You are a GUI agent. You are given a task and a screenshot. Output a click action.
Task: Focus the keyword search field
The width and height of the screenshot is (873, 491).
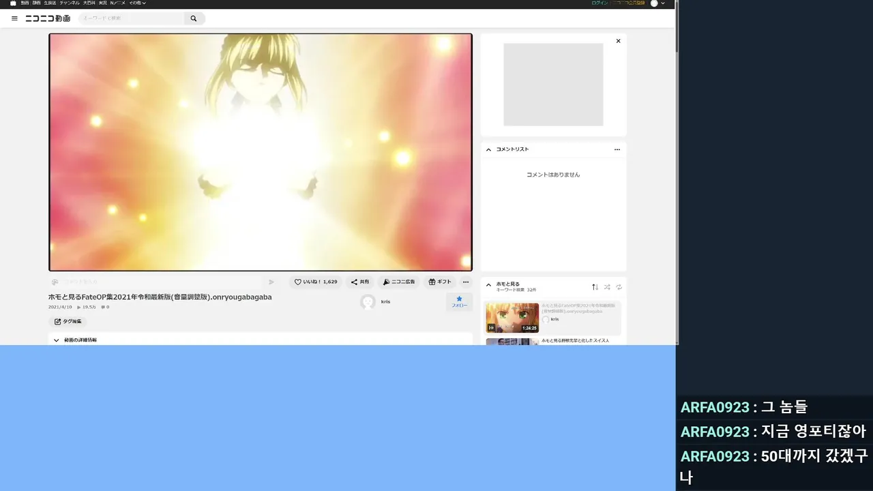[x=131, y=18]
